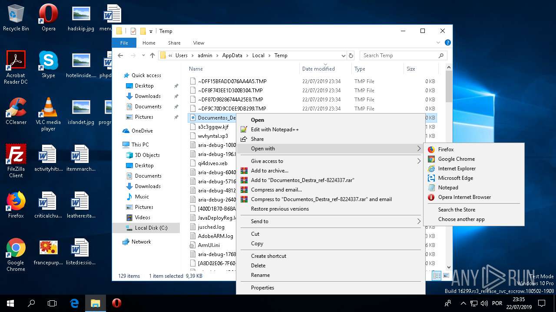This screenshot has height=312, width=556.
Task: Select Compress and email... entry
Action: pos(330,190)
